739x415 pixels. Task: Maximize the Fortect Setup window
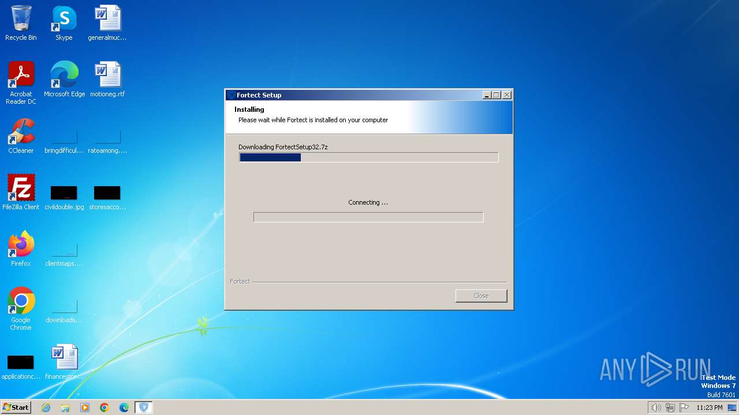tap(497, 95)
